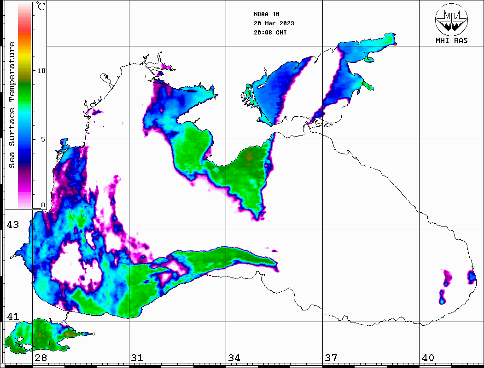
Task: Click the time stamp '20:08 GMT'
Action: click(270, 33)
